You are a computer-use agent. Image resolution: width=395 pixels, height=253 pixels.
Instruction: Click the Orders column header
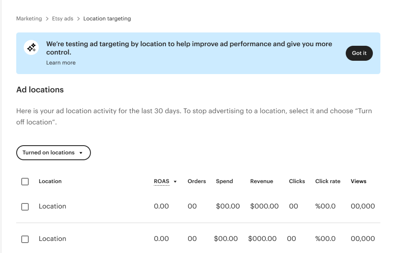pyautogui.click(x=197, y=181)
